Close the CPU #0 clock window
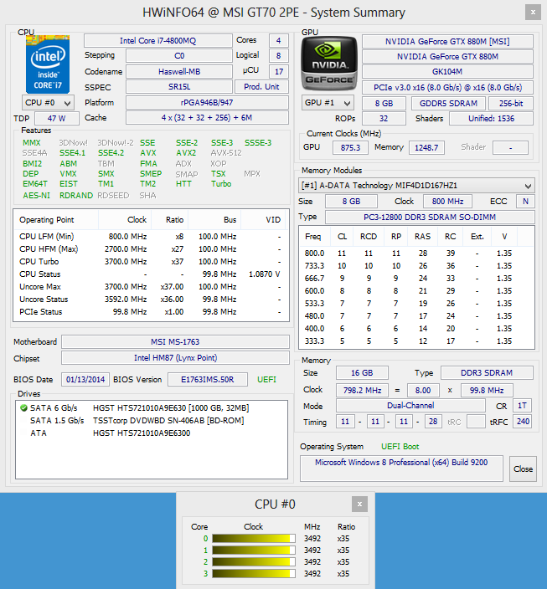This screenshot has height=589, width=547. coord(359,504)
